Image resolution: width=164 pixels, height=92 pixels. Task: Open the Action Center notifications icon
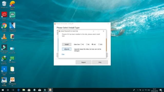click(161, 90)
